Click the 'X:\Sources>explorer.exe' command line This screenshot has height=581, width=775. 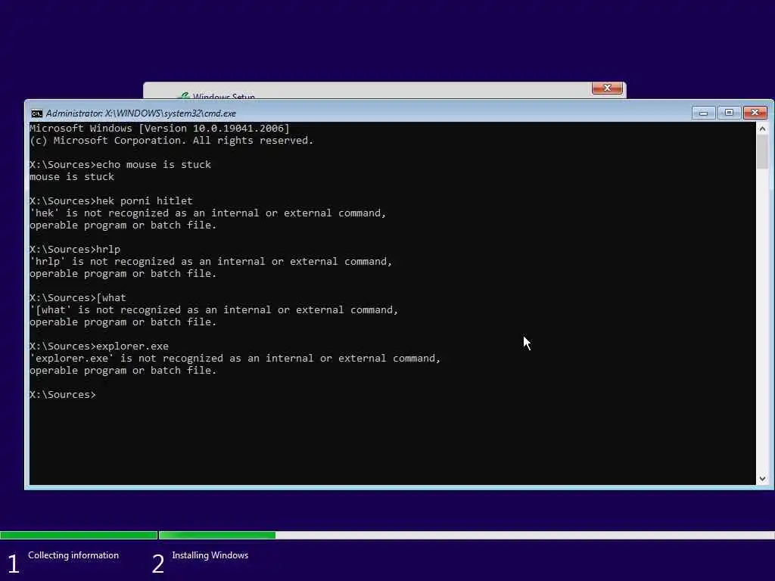pyautogui.click(x=99, y=346)
